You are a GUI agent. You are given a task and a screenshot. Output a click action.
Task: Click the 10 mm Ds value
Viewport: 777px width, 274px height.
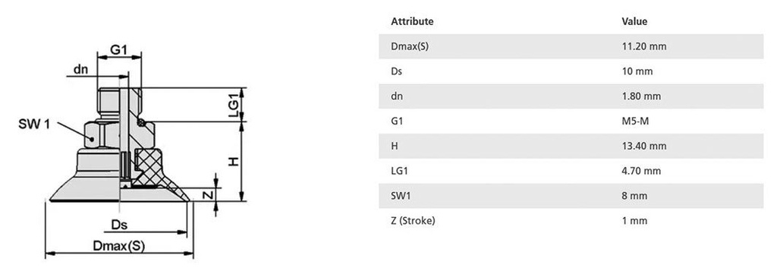[637, 71]
